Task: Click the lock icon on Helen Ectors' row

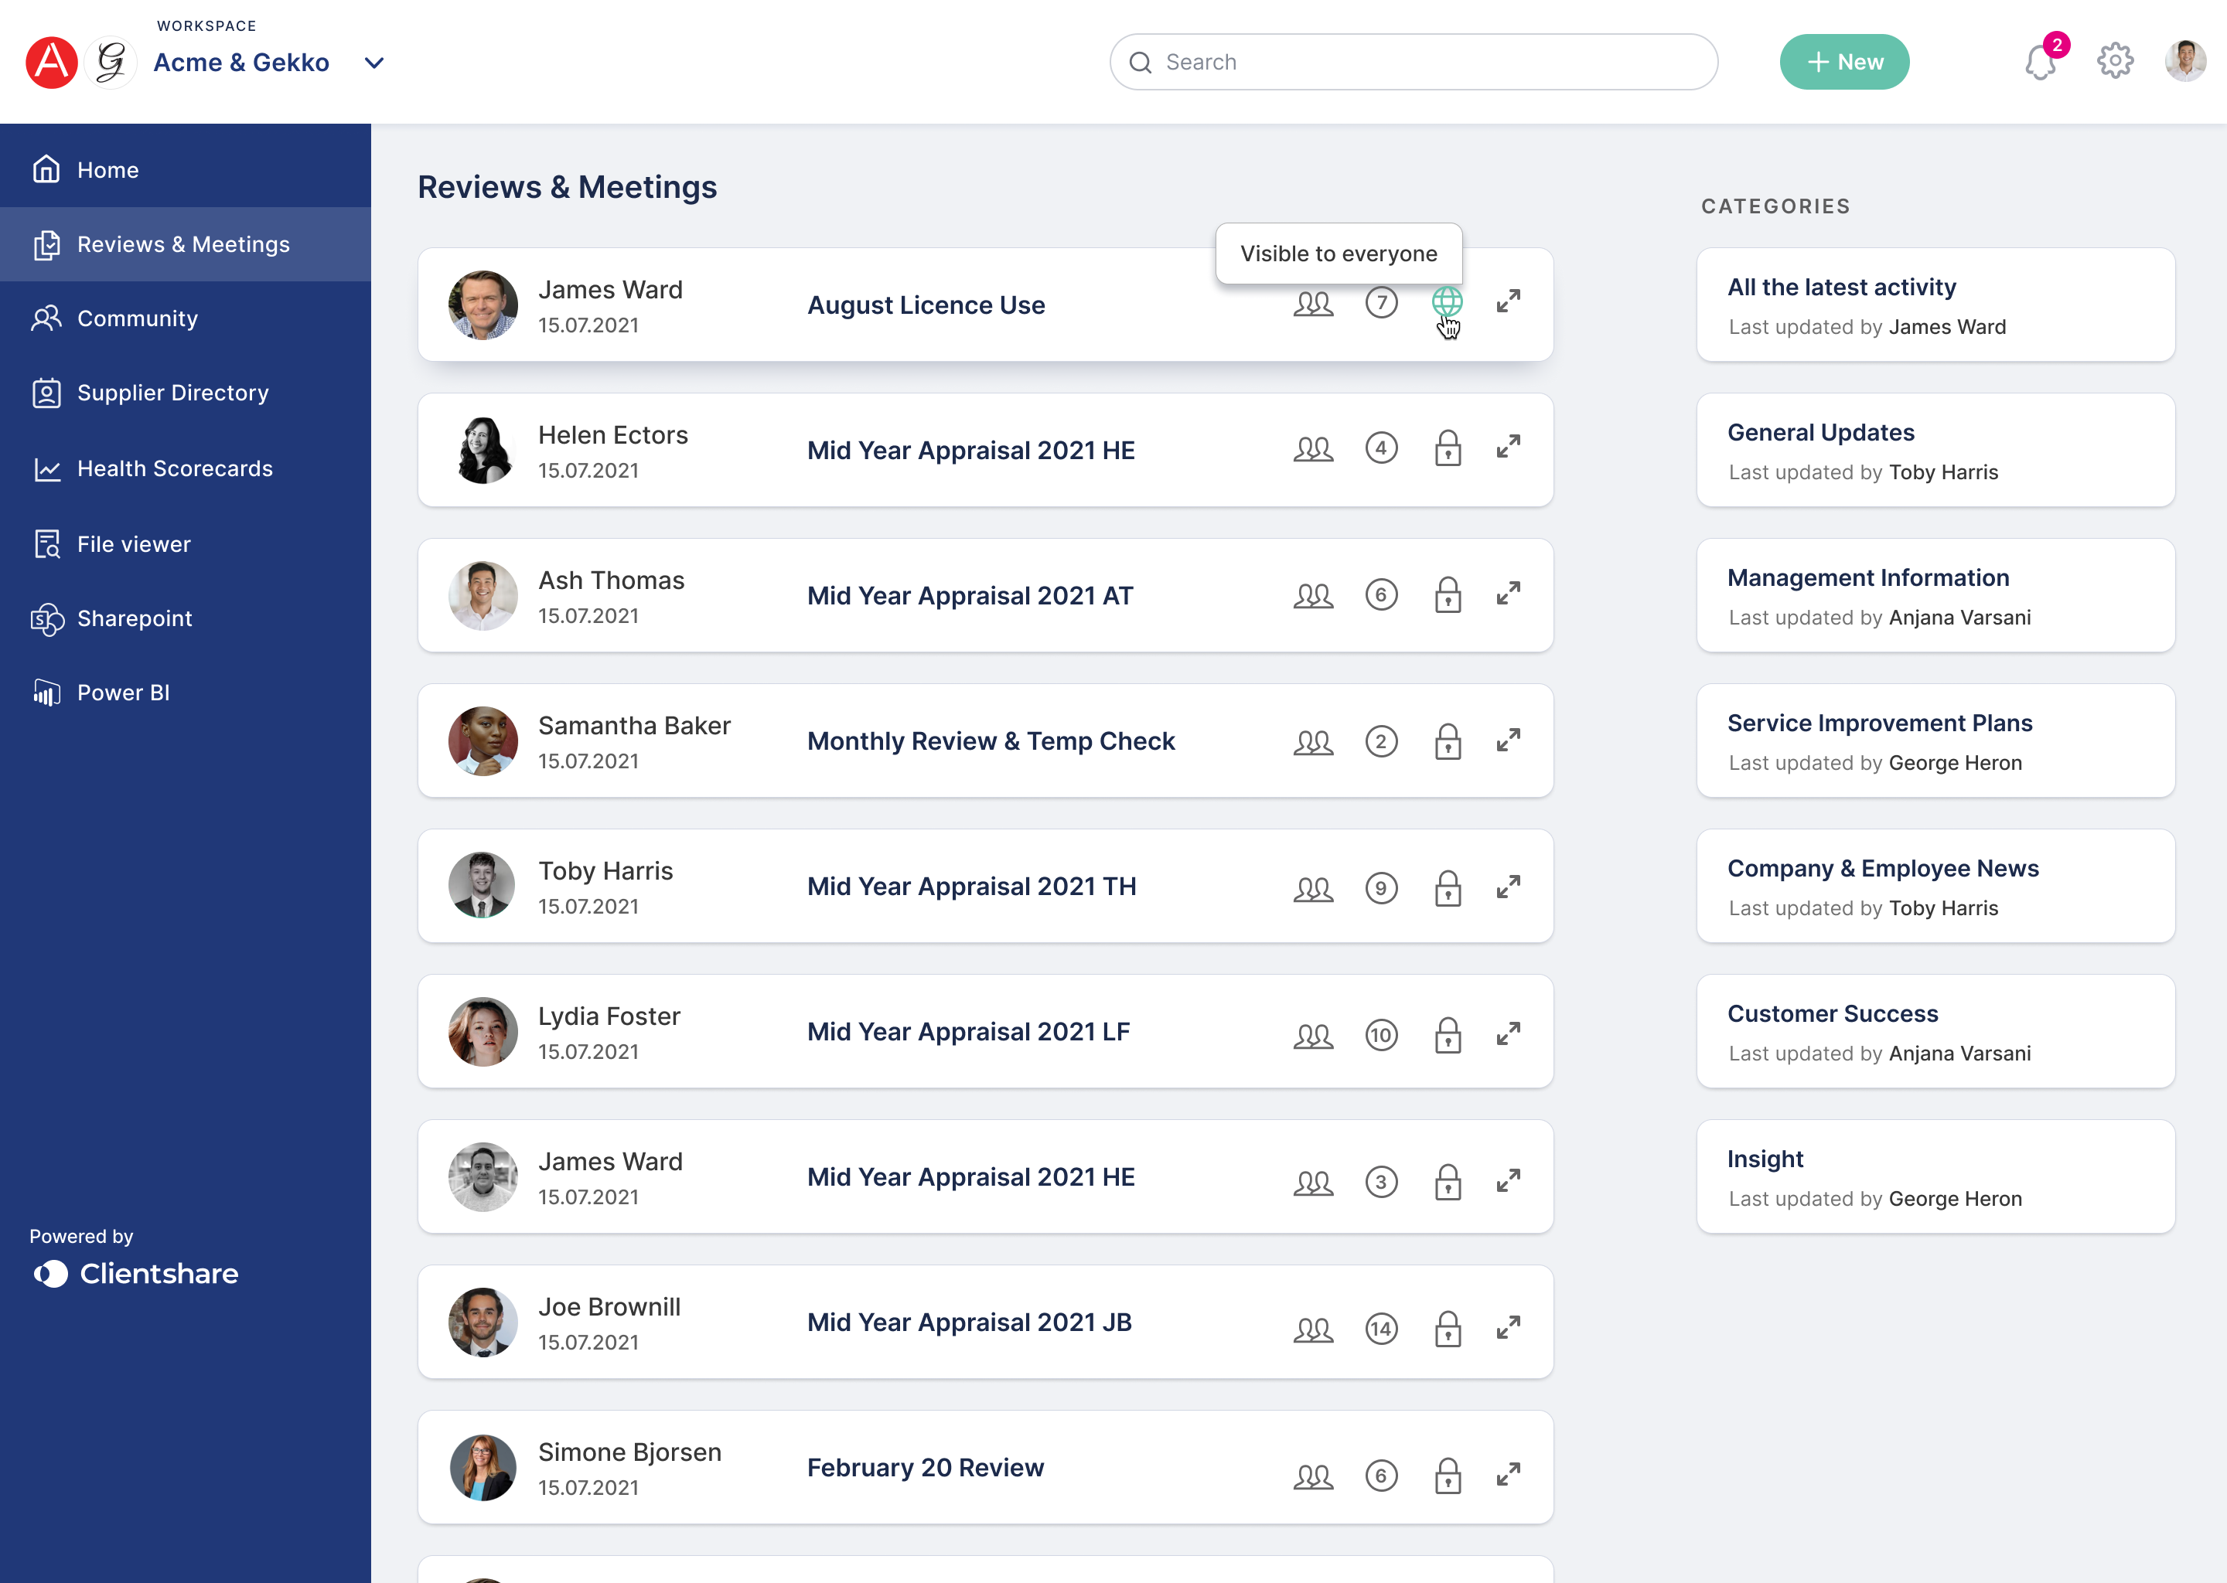Action: click(1448, 451)
